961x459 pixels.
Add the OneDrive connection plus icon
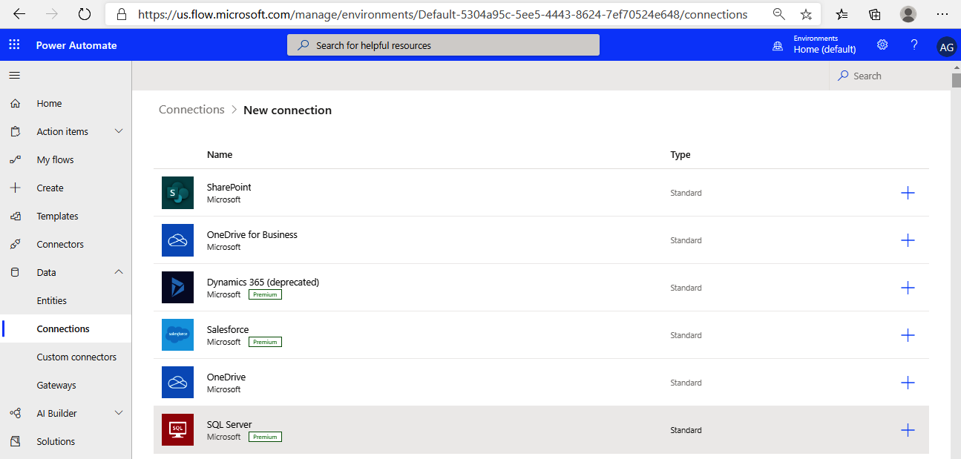(x=908, y=383)
